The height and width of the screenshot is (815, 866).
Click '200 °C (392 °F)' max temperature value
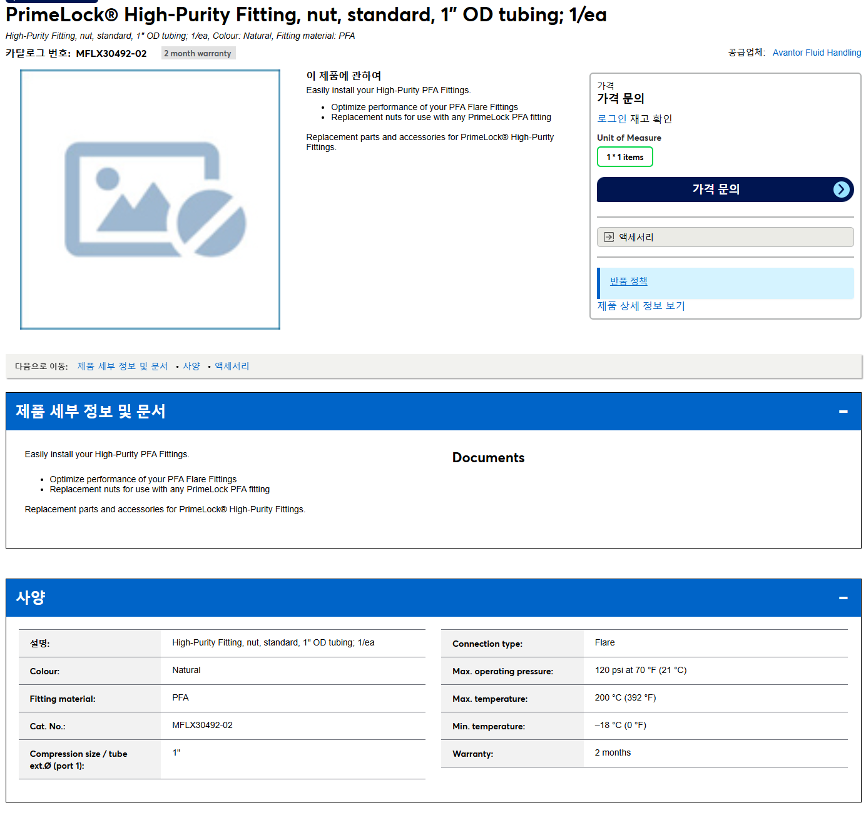(x=625, y=698)
